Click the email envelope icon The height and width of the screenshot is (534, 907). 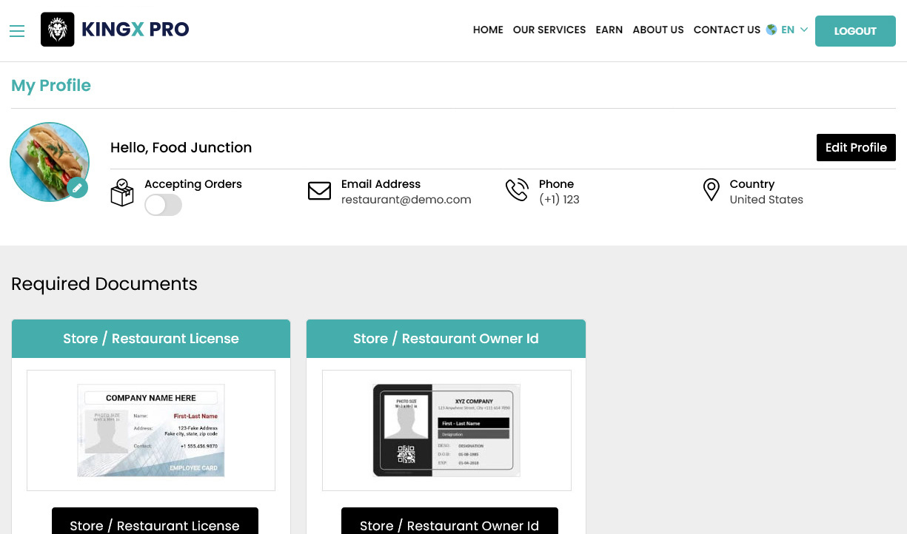pyautogui.click(x=319, y=191)
